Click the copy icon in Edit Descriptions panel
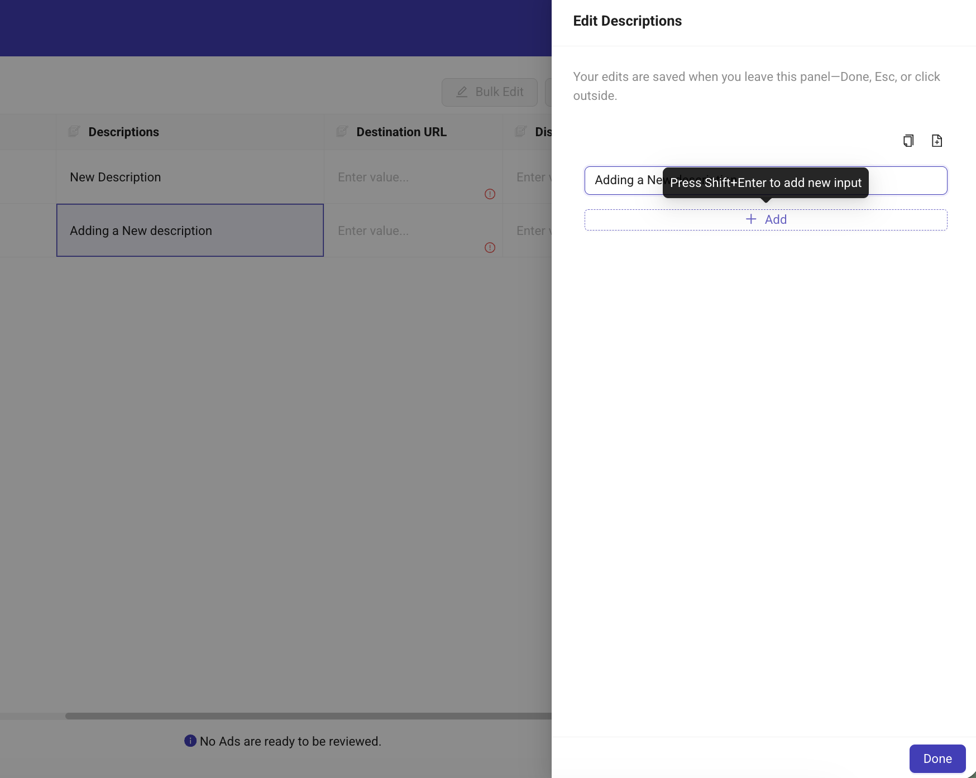 [x=908, y=141]
